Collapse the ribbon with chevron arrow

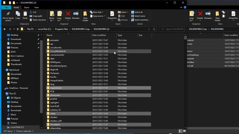tap(181, 7)
